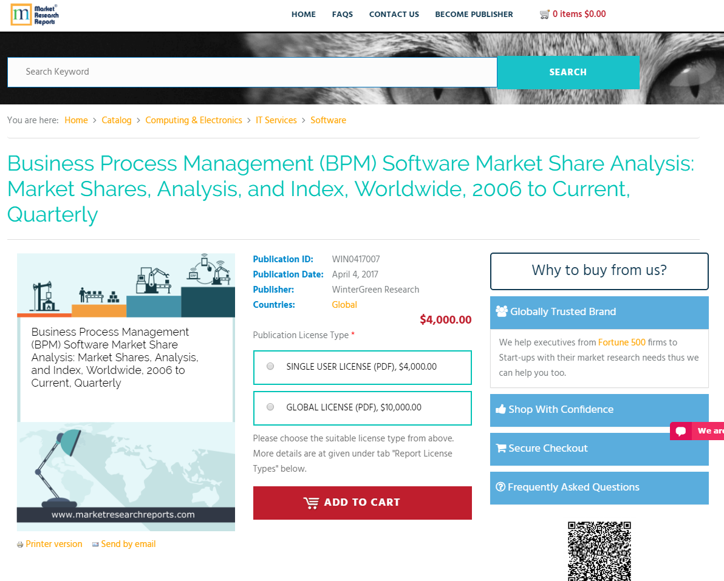Click the report cover thumbnail image
This screenshot has height=581, width=724.
126,392
